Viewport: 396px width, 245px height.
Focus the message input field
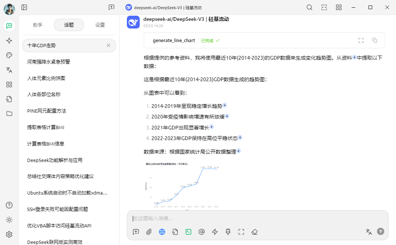pyautogui.click(x=258, y=218)
